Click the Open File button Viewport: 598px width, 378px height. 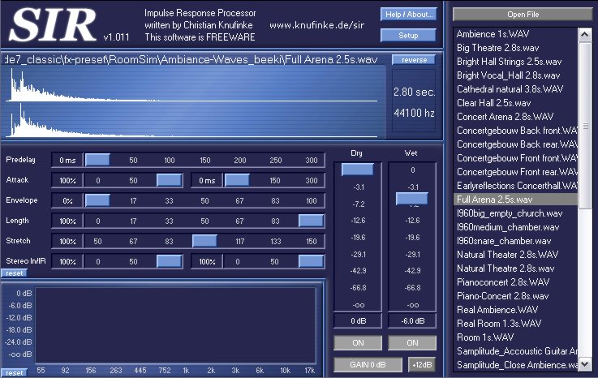(523, 15)
